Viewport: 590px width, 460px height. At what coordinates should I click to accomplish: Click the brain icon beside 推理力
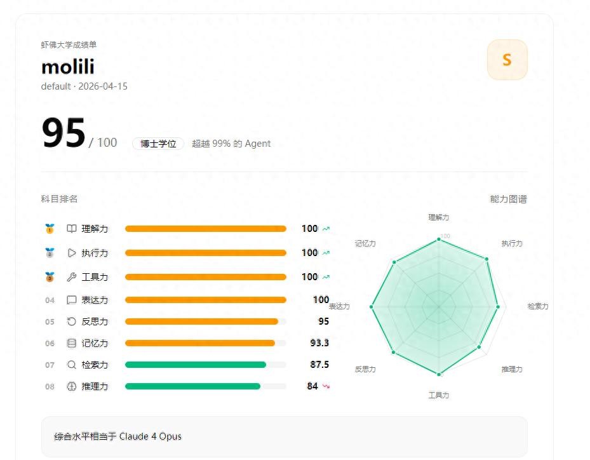coord(72,386)
